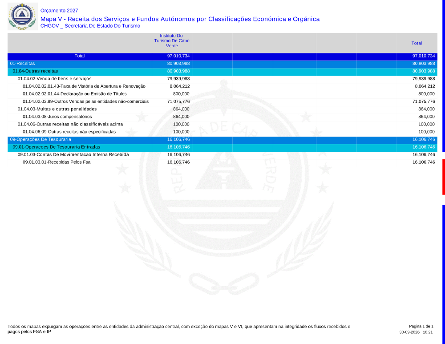This screenshot has width=445, height=344.
Task: Click "CHGOV _ Secretaria De Estado Do Turismo" subtitle
Action: [90, 26]
